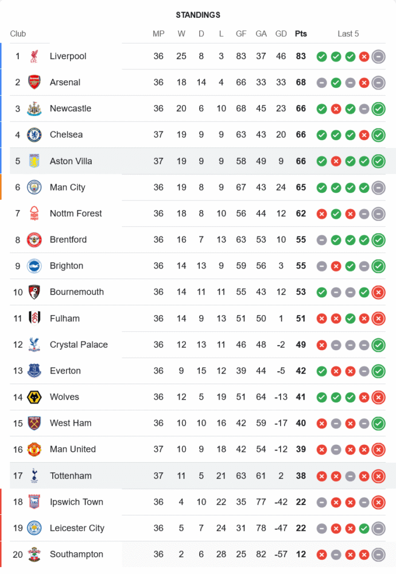Sort table by Pts column header

pyautogui.click(x=301, y=34)
